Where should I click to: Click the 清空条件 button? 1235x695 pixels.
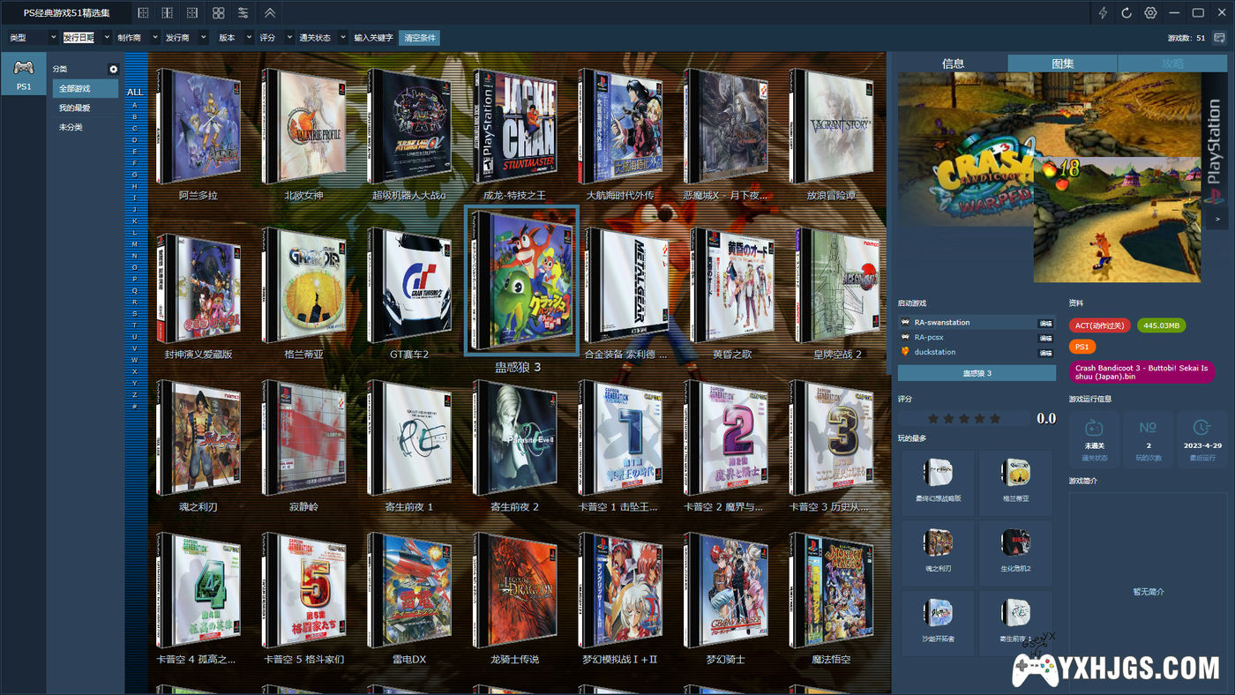(419, 38)
